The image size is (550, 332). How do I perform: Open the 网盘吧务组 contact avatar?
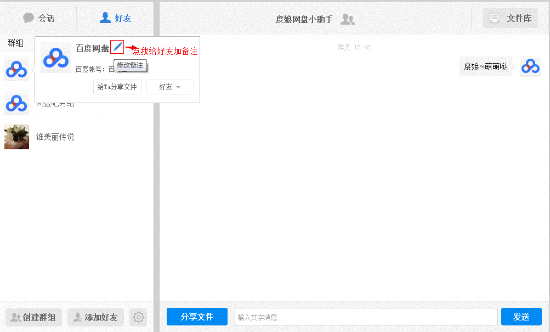[16, 103]
